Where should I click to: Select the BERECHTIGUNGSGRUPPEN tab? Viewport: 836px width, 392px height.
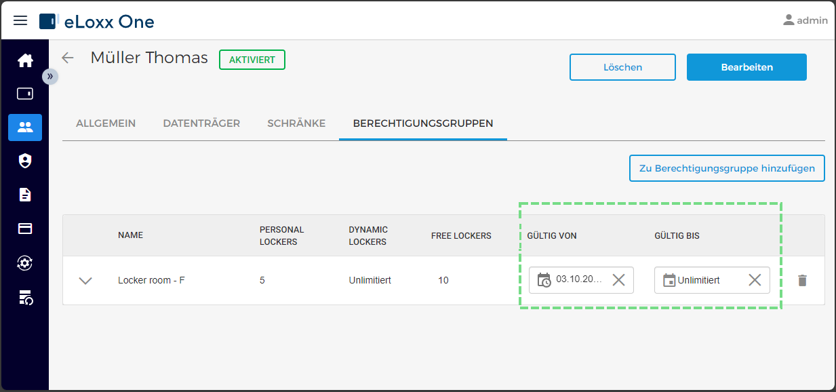tap(423, 123)
